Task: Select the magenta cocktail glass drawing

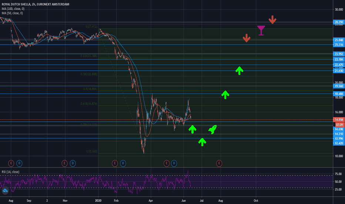Action: 261,30
